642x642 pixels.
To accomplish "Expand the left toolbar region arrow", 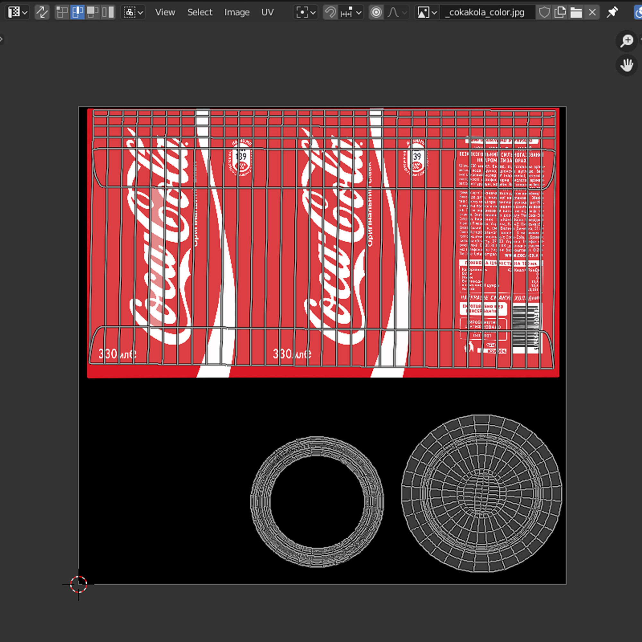I will click(2, 39).
